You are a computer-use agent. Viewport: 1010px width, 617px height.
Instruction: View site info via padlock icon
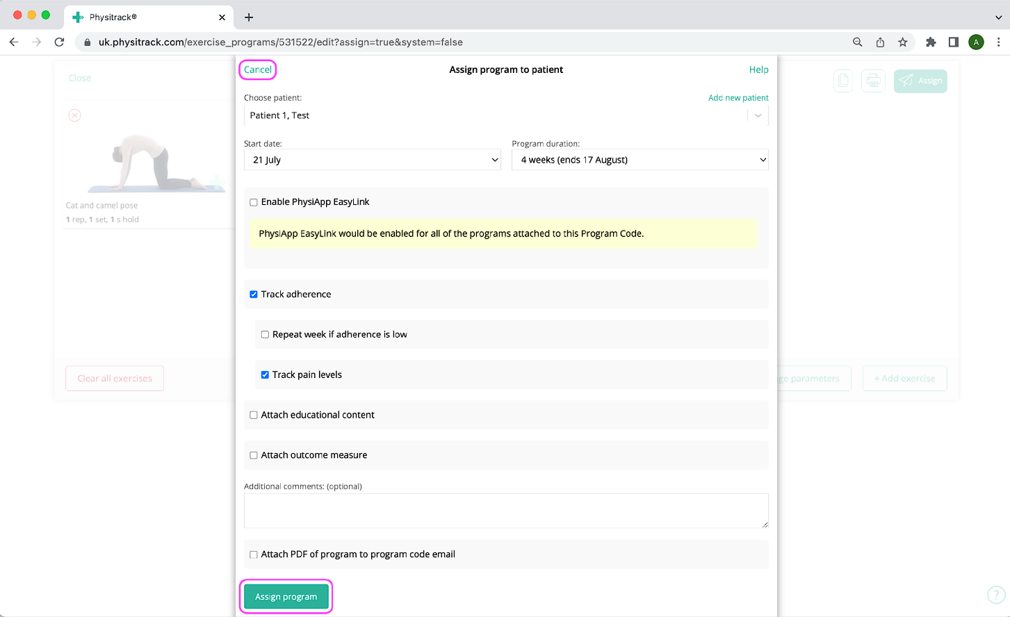point(88,42)
